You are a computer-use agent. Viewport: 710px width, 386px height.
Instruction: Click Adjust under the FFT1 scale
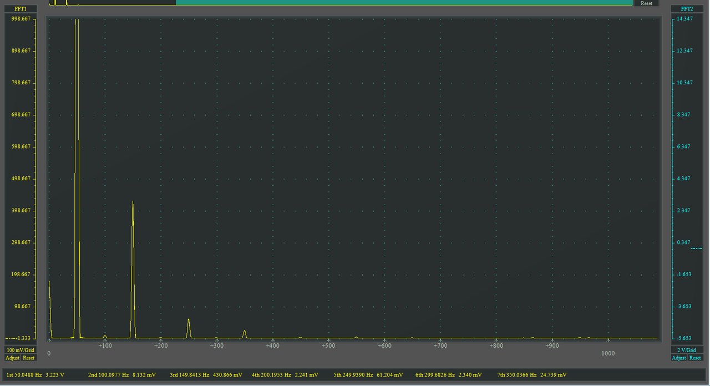[x=12, y=358]
